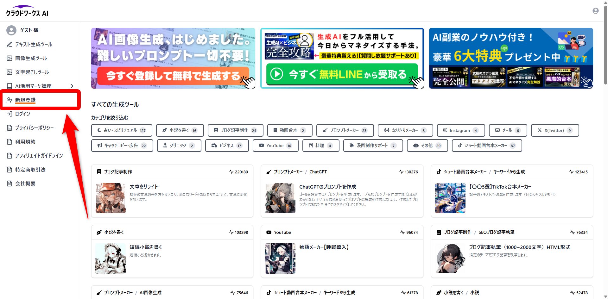Open the 短編小説を書く maid thumbnail
This screenshot has height=299, width=608.
(x=110, y=258)
